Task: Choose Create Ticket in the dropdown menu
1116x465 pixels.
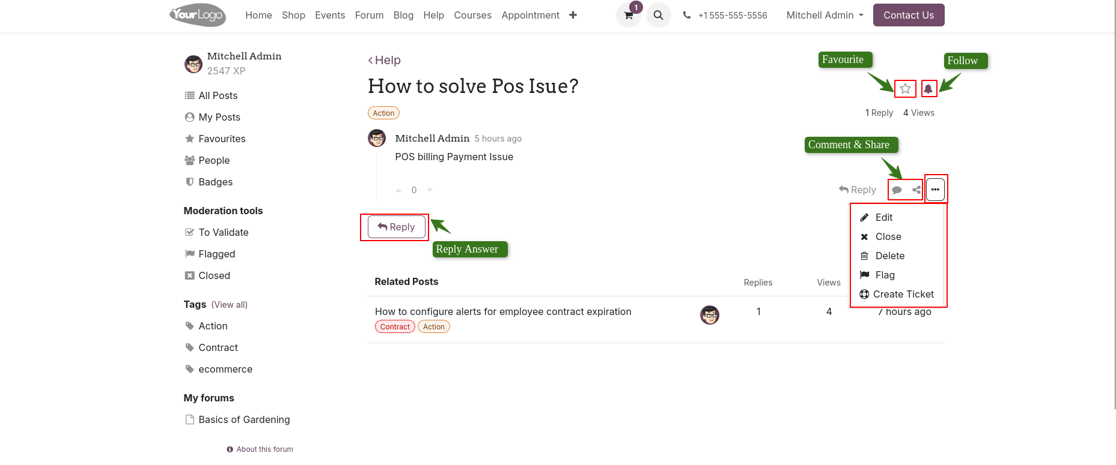Action: click(x=903, y=294)
